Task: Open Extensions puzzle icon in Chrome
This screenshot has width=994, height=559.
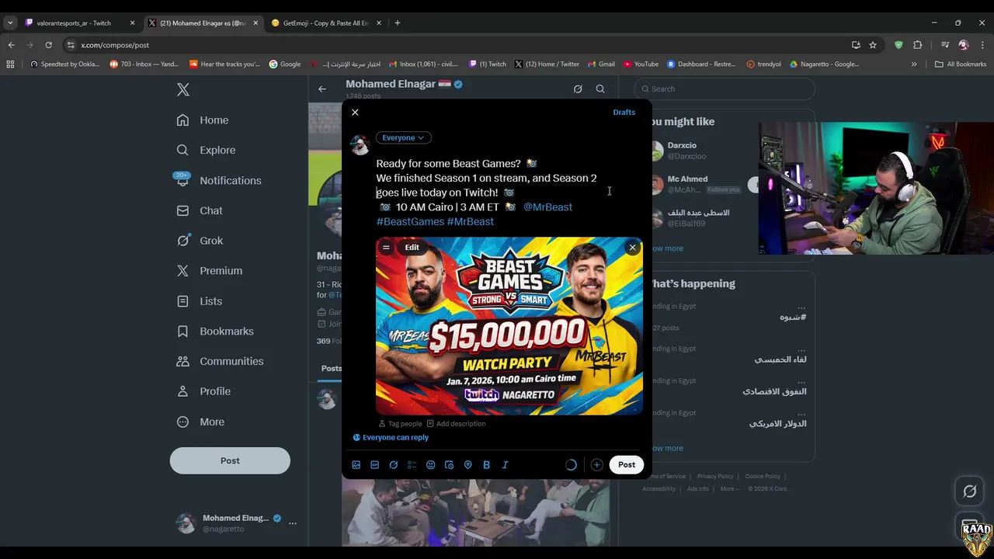Action: (917, 45)
